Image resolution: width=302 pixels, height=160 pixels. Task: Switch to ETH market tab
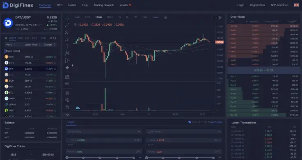pos(27,38)
